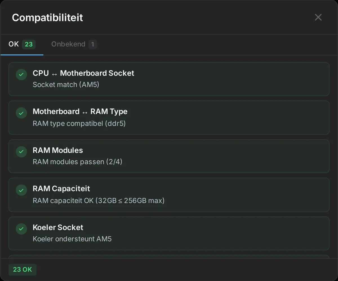The height and width of the screenshot is (281, 338).
Task: Select the CPU ↔ Motherboard Socket heading
Action: (x=83, y=73)
